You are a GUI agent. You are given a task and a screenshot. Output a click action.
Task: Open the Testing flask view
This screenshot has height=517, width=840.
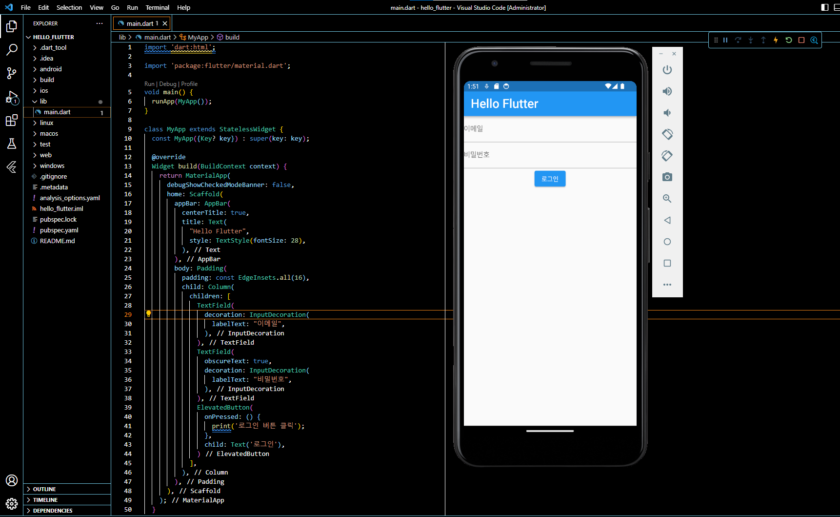(12, 144)
